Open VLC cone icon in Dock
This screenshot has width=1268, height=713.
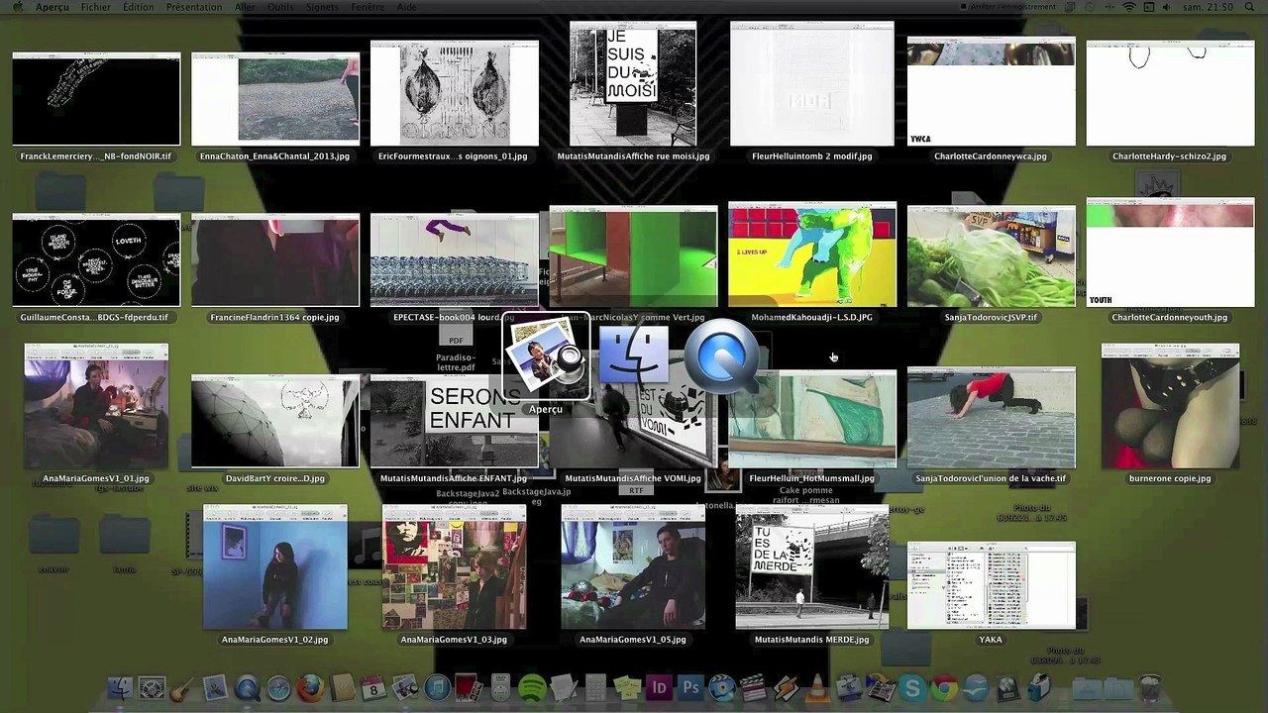(x=817, y=688)
